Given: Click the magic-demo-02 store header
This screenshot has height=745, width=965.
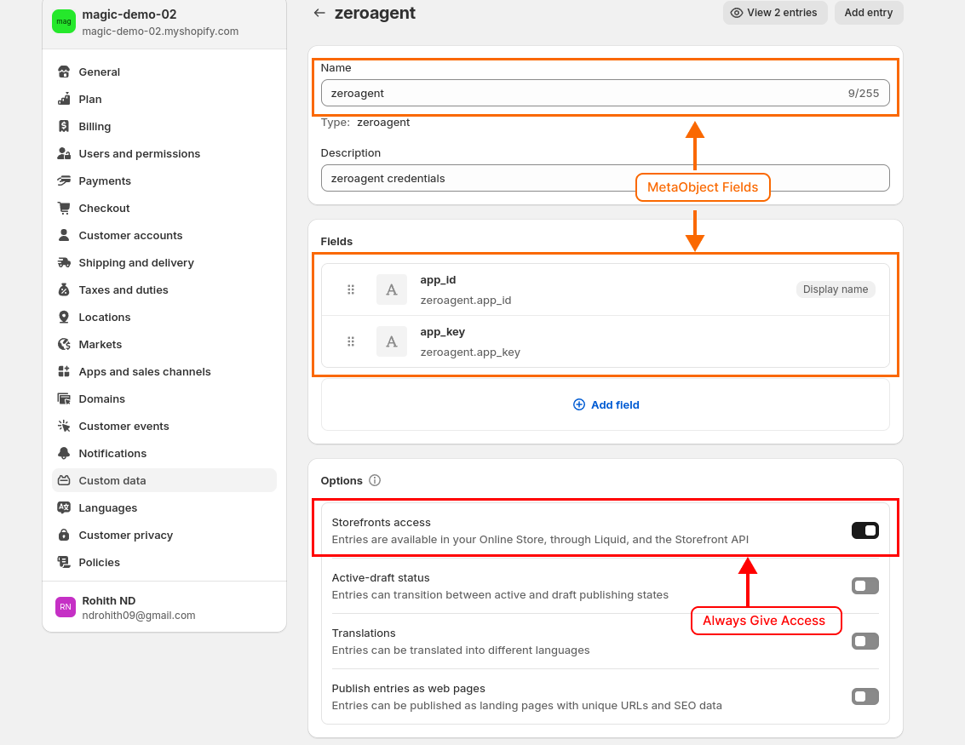Looking at the screenshot, I should pos(164,22).
